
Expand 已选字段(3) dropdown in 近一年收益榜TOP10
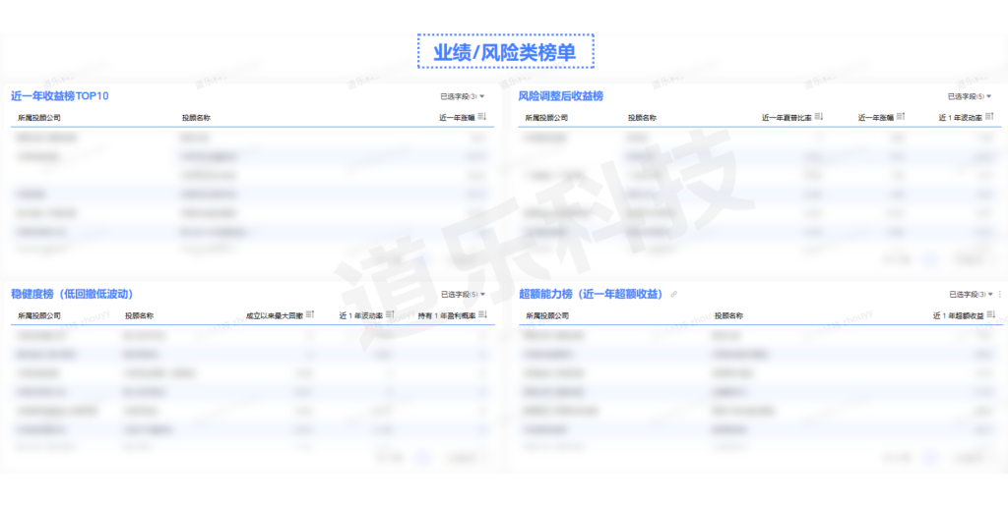tap(463, 96)
